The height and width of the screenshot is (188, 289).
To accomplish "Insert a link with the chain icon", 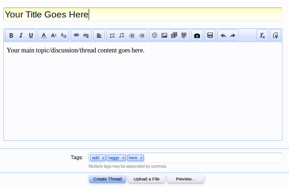I will click(76, 35).
